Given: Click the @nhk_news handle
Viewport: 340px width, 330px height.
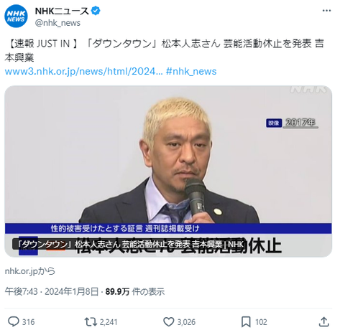Looking at the screenshot, I should [58, 23].
